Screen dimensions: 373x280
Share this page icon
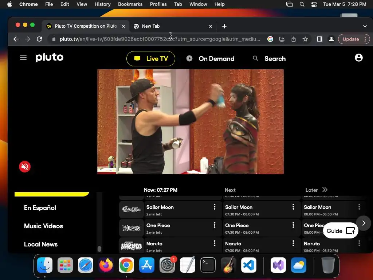tap(294, 39)
